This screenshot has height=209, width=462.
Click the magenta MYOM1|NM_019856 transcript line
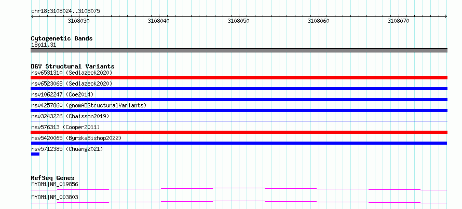click(239, 189)
